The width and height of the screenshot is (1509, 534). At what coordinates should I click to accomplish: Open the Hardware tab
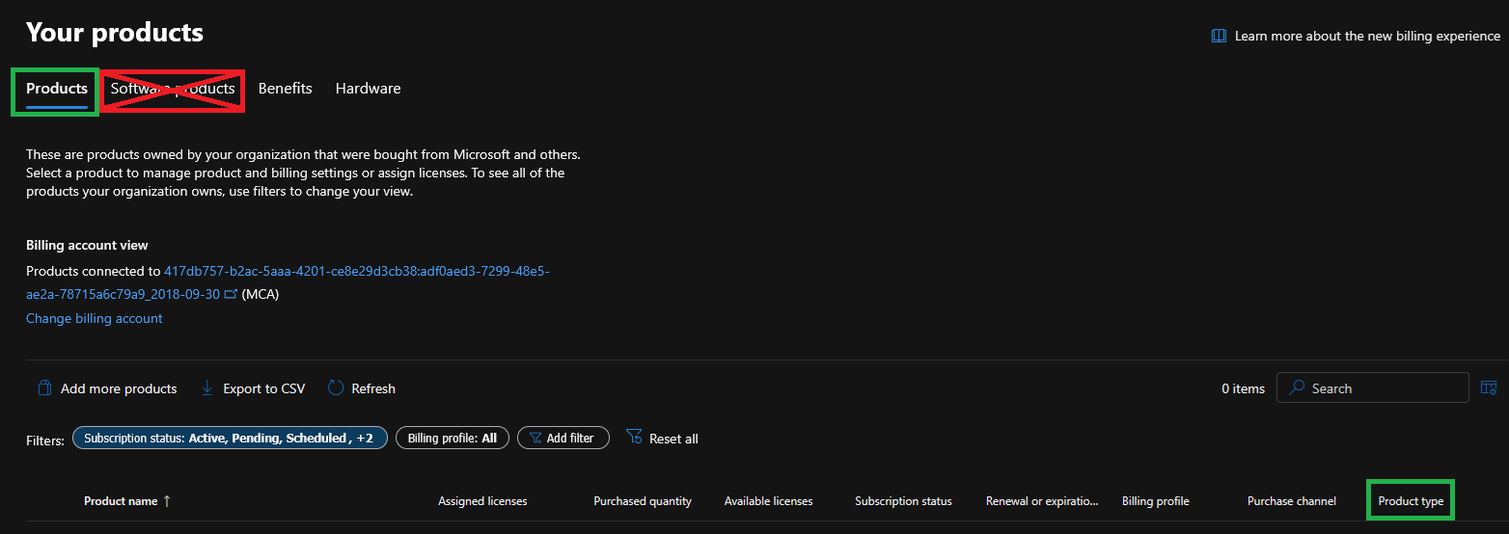click(368, 89)
